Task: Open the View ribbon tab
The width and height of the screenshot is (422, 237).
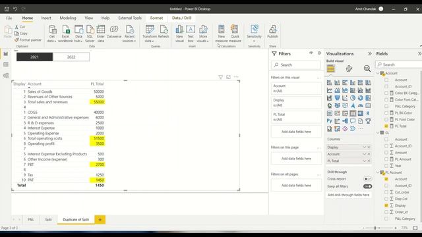Action: pos(88,18)
